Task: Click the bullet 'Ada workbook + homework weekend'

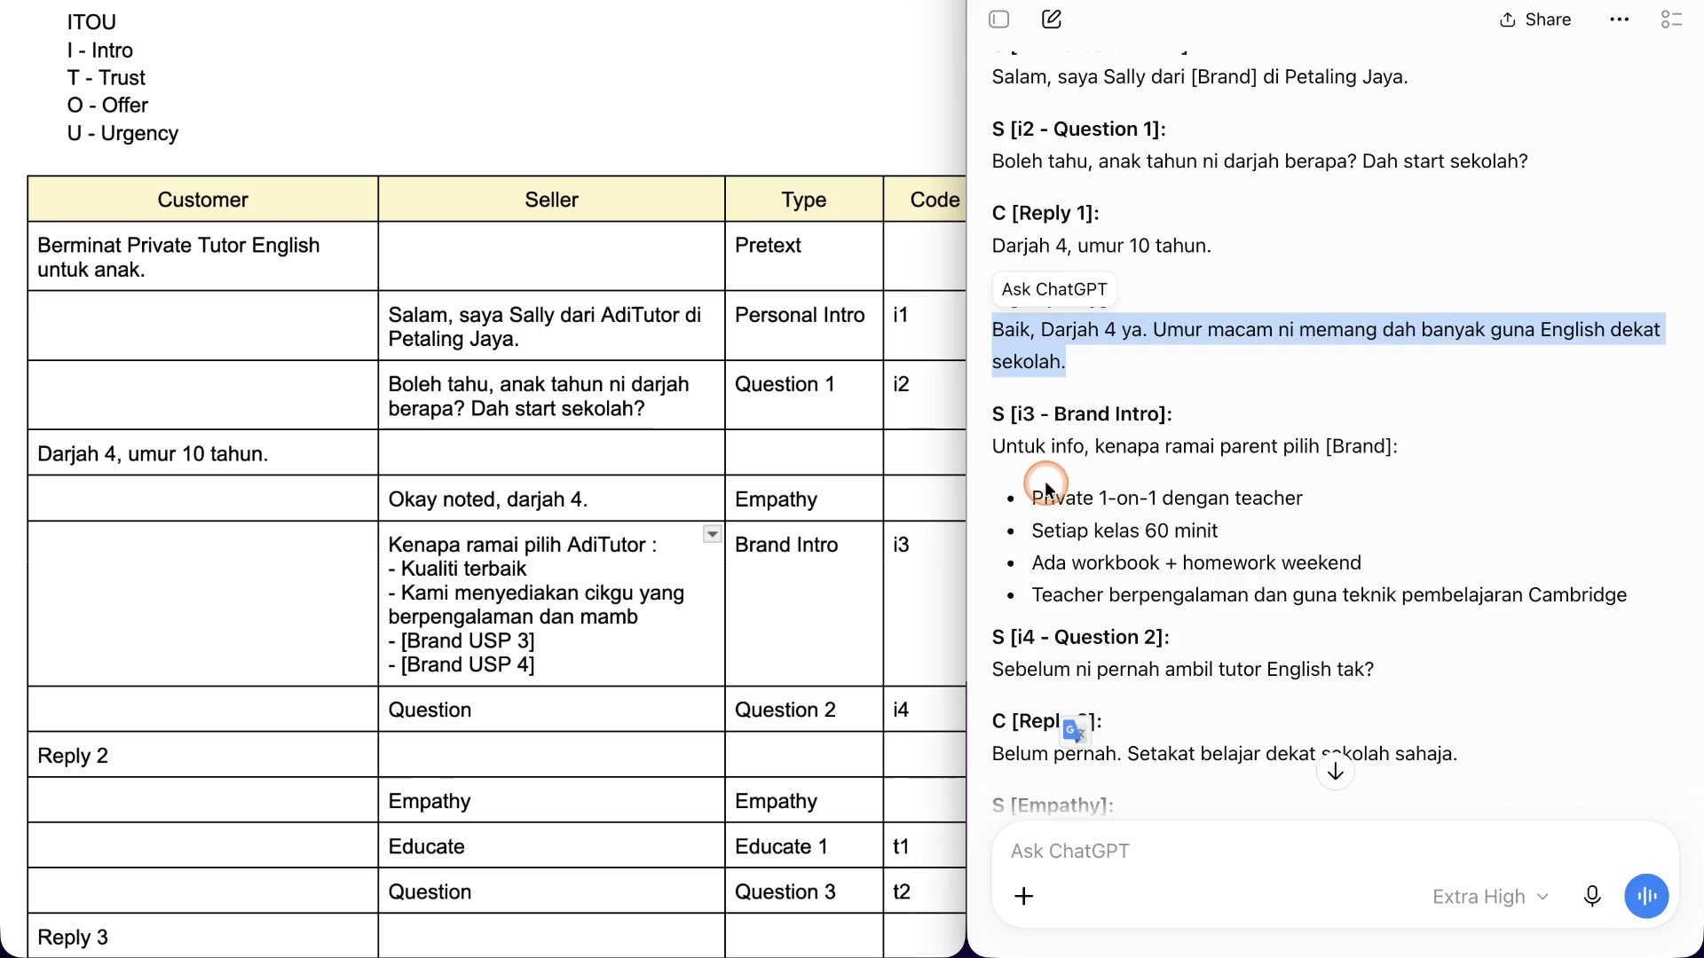Action: click(1196, 562)
